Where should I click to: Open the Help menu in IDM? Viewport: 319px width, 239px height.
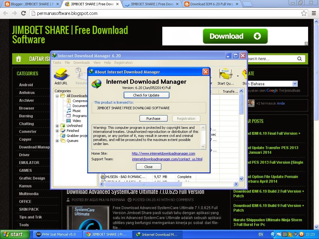coord(107,63)
